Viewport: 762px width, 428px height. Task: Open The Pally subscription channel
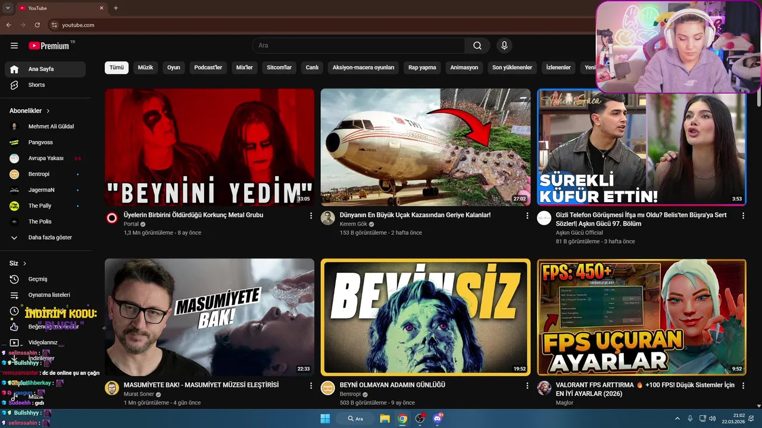pos(45,206)
